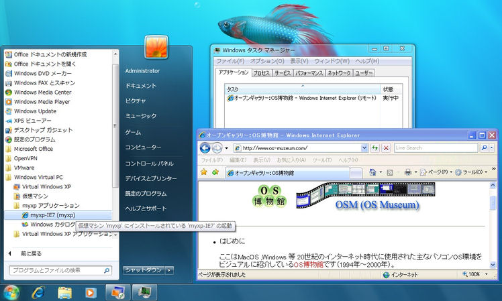
Task: Open コンピューター from Start menu
Action: tap(143, 147)
